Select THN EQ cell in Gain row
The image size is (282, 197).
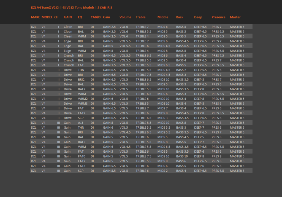[81, 128]
